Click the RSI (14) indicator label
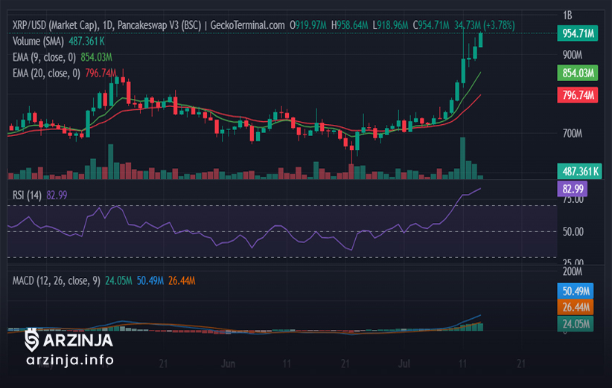 click(x=27, y=195)
